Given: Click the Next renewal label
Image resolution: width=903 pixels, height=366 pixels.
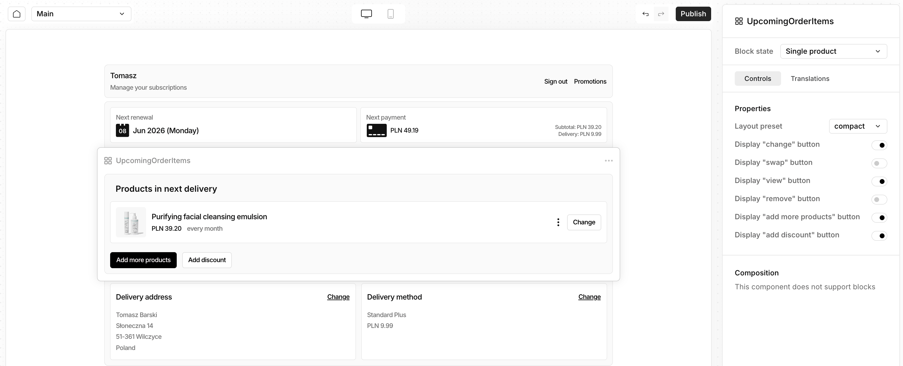Looking at the screenshot, I should [x=134, y=117].
